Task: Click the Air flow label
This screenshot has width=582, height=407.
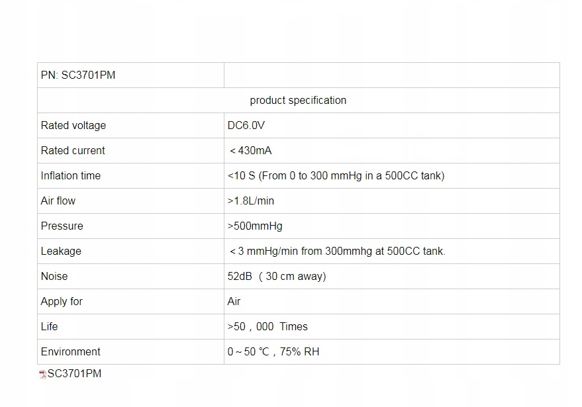Action: (58, 201)
